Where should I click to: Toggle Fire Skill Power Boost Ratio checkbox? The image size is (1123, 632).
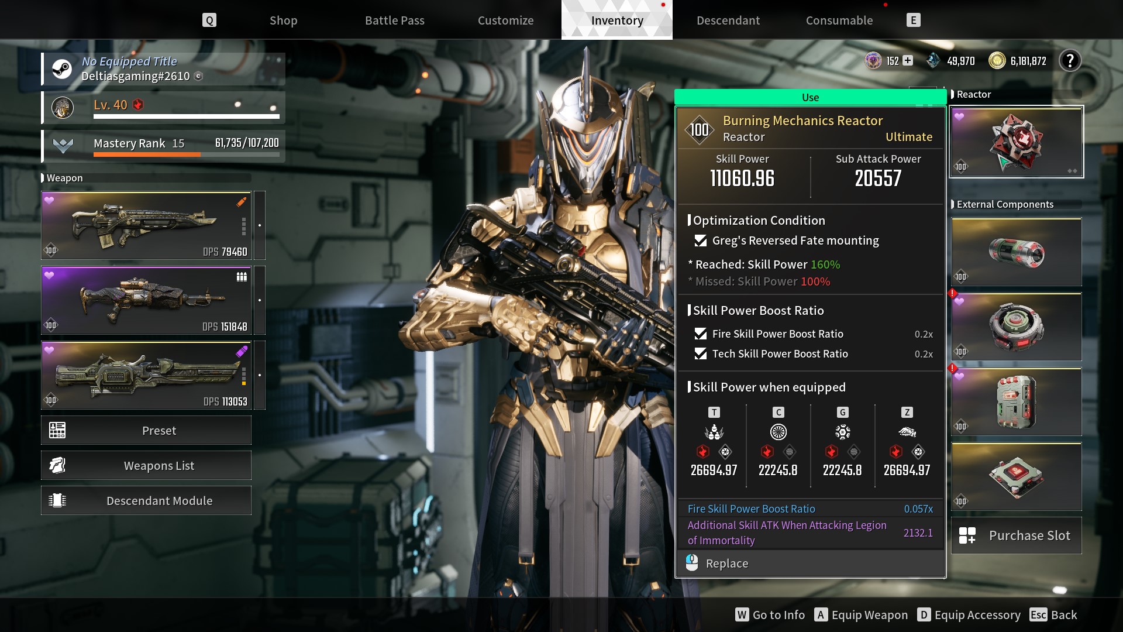(700, 334)
